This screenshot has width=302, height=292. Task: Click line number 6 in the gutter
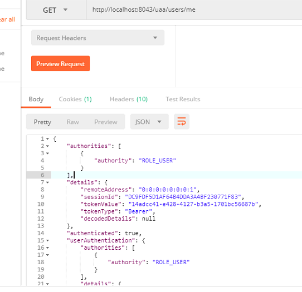tap(42, 175)
